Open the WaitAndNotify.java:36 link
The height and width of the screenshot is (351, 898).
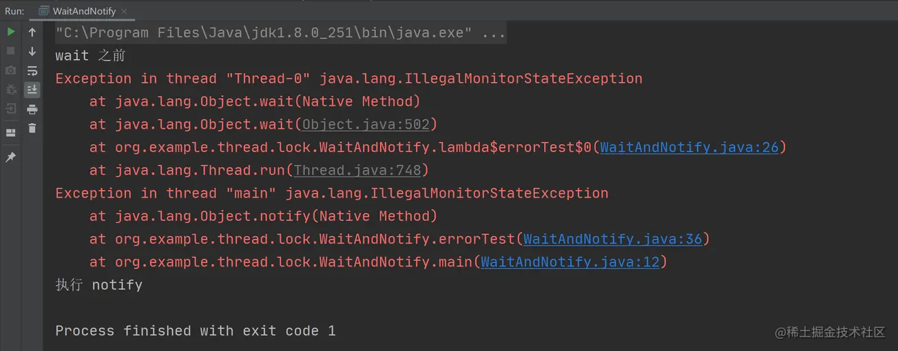coord(612,240)
